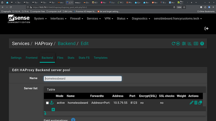Screen dimensions: 216x121
Task: Reload the current page
Action: point(11,7)
